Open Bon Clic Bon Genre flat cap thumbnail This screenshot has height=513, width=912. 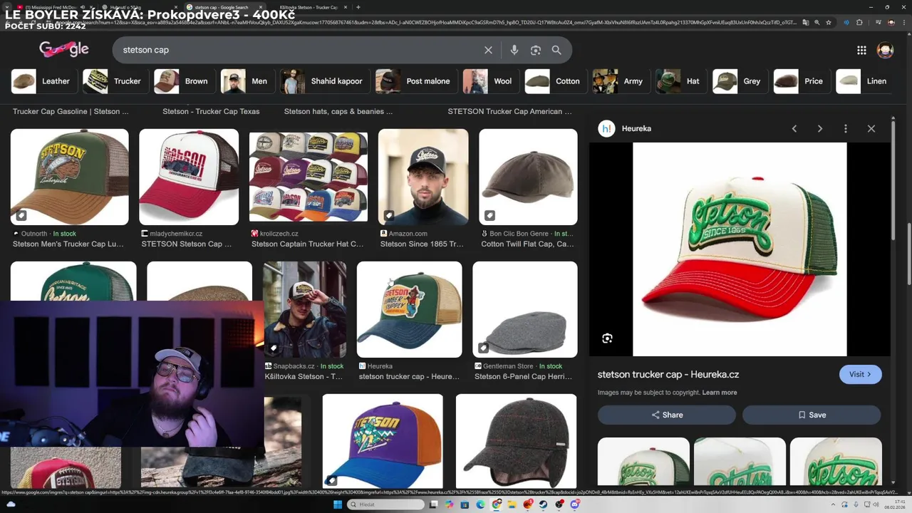click(x=528, y=177)
